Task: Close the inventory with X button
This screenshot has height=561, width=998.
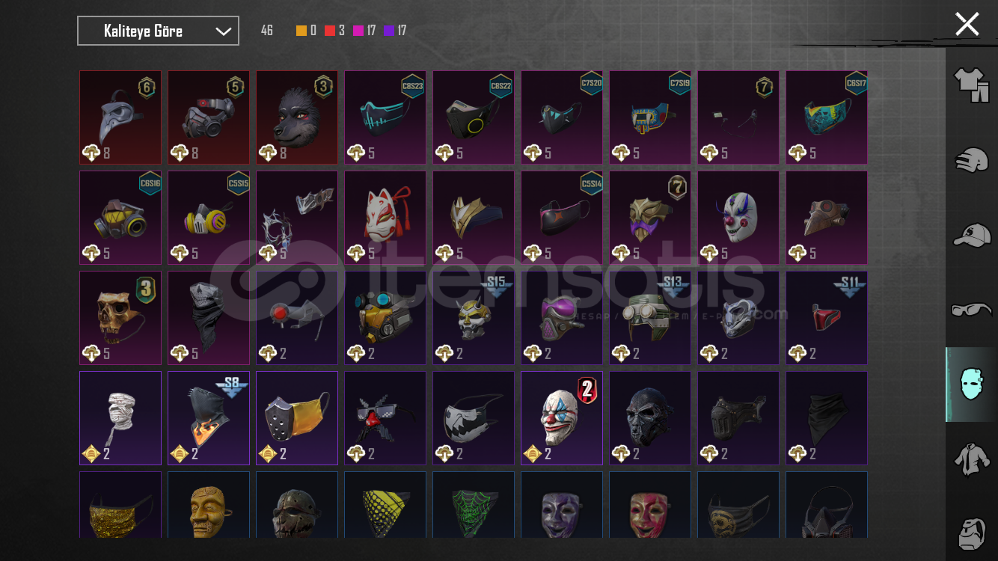Action: click(967, 24)
